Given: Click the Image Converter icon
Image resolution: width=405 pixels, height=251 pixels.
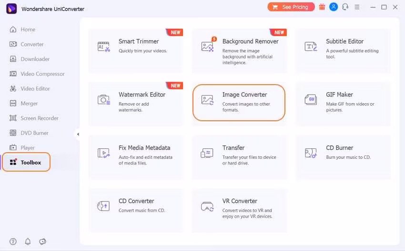Looking at the screenshot, I should pyautogui.click(x=207, y=100).
